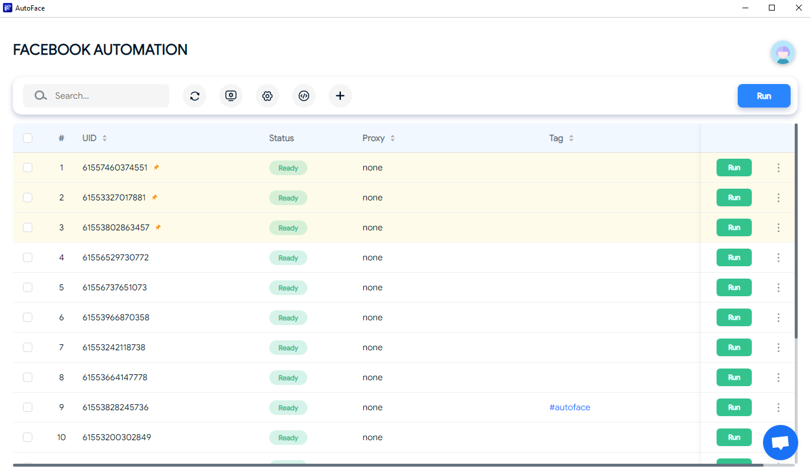The image size is (810, 469).
Task: Click the green Run button in row 5
Action: pos(734,287)
